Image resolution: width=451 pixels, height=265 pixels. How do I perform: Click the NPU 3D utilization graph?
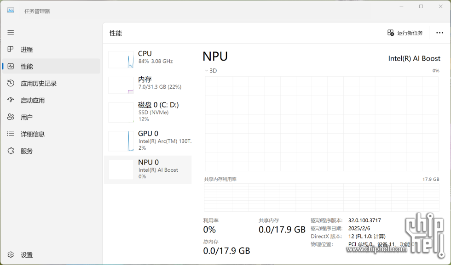click(x=322, y=124)
